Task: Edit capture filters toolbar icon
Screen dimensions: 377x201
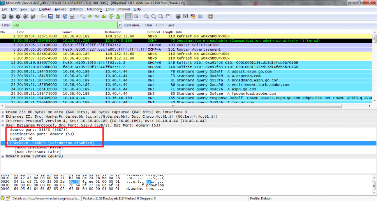Action: coord(178,16)
